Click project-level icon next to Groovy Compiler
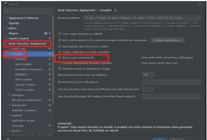The height and width of the screenshot is (140, 207). [x=50, y=84]
